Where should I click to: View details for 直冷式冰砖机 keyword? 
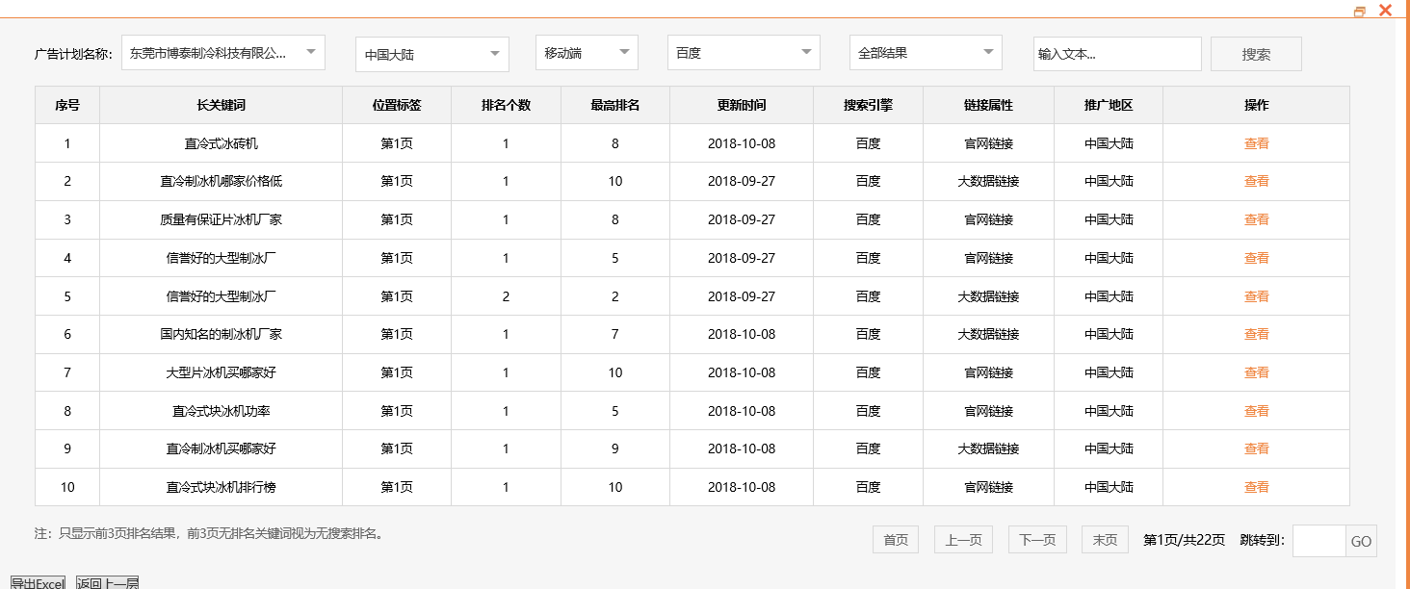(1257, 142)
